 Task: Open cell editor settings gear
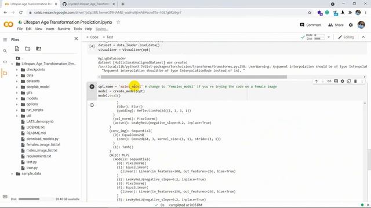342,81
